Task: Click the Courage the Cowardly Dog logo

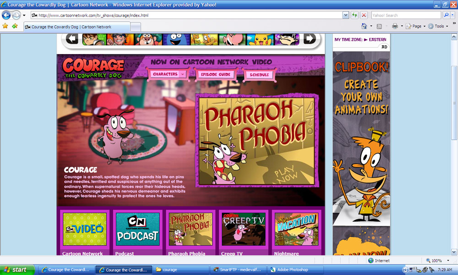Action: [x=93, y=68]
